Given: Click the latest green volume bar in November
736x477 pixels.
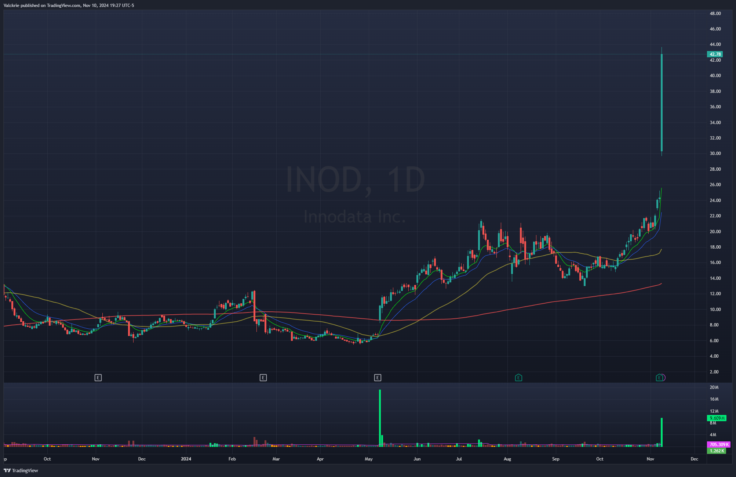Looking at the screenshot, I should (x=662, y=432).
